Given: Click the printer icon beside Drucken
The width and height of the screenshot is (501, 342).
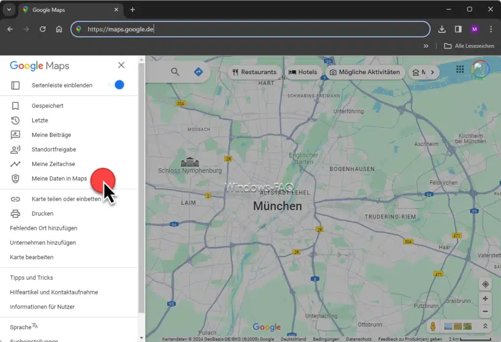Looking at the screenshot, I should 15,214.
